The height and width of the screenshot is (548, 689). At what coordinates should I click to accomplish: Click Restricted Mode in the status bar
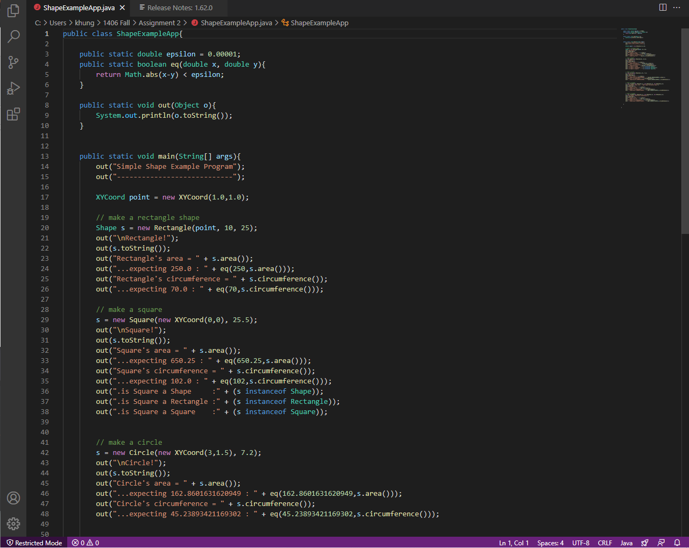point(34,543)
